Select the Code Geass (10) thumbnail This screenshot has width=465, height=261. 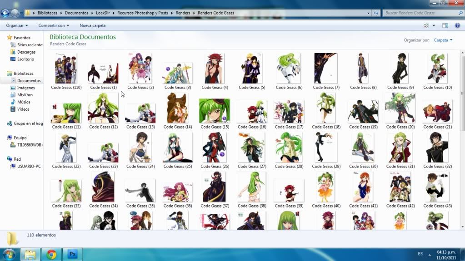click(x=437, y=69)
